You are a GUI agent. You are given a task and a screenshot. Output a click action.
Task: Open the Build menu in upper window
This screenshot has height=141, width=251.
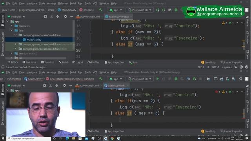point(73,4)
